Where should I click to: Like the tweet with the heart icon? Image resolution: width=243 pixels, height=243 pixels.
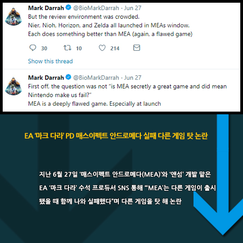click(x=102, y=48)
